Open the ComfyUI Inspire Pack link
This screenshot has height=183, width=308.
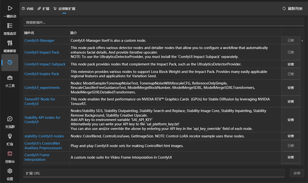(x=42, y=74)
